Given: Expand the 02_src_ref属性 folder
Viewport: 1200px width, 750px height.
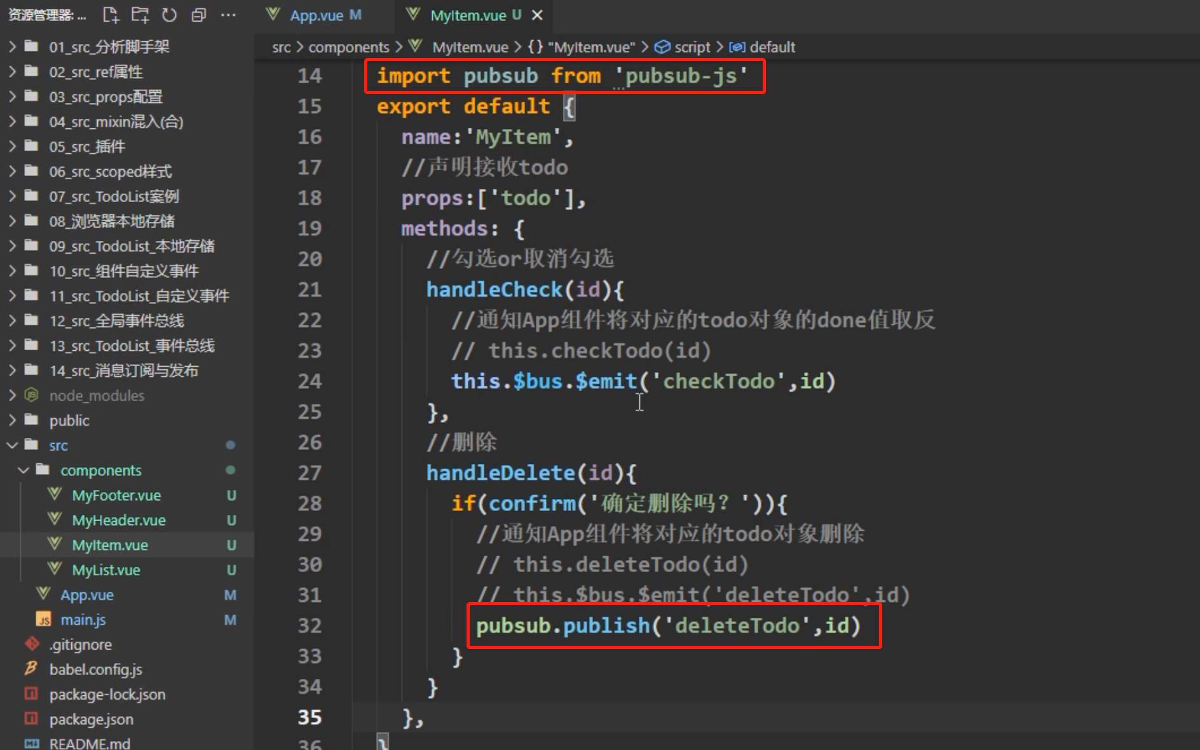Looking at the screenshot, I should click(12, 71).
